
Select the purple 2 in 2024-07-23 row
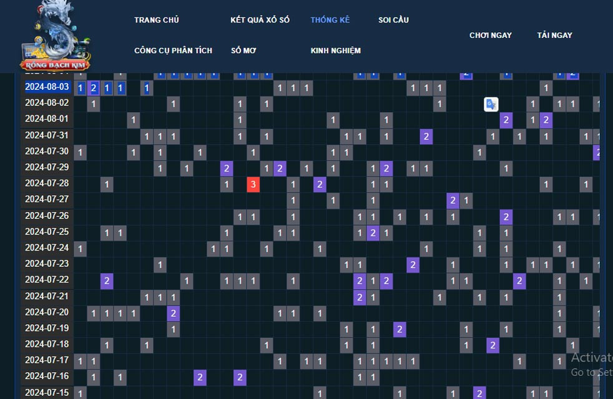tap(413, 264)
